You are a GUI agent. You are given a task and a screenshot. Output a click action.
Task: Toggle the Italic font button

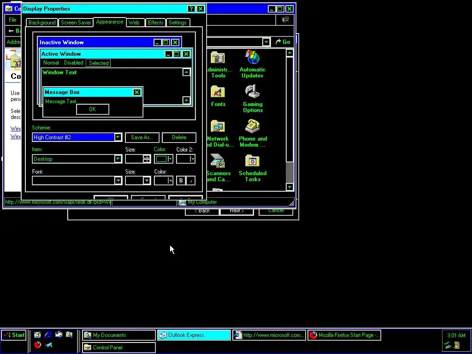190,180
